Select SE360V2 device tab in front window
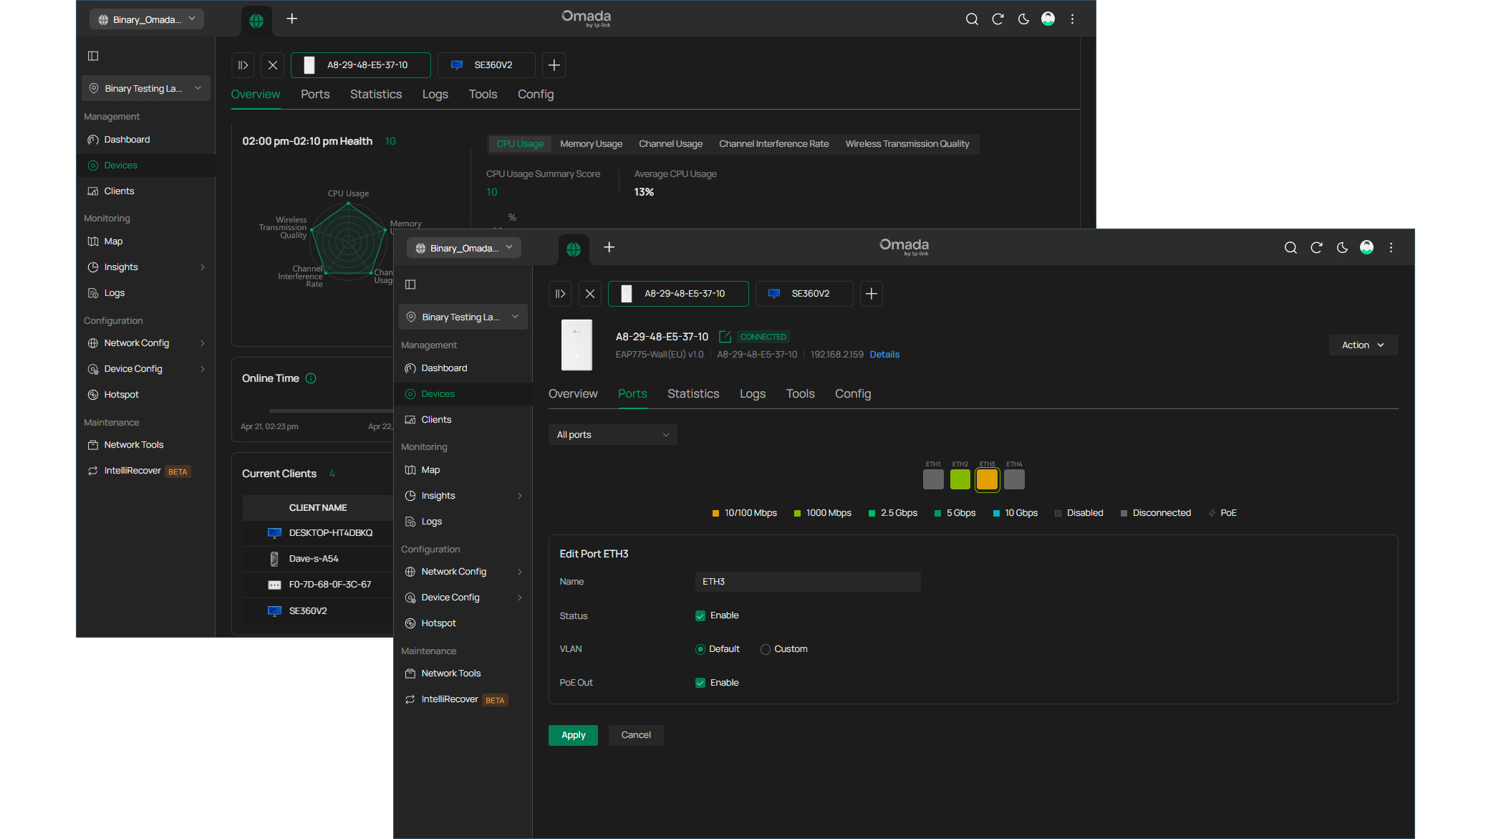The height and width of the screenshot is (839, 1491). tap(804, 294)
